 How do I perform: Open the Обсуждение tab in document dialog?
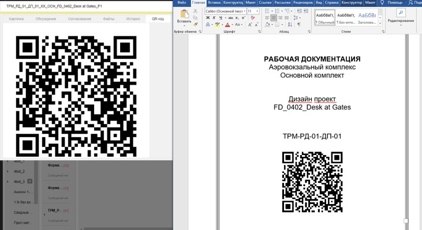(x=46, y=19)
